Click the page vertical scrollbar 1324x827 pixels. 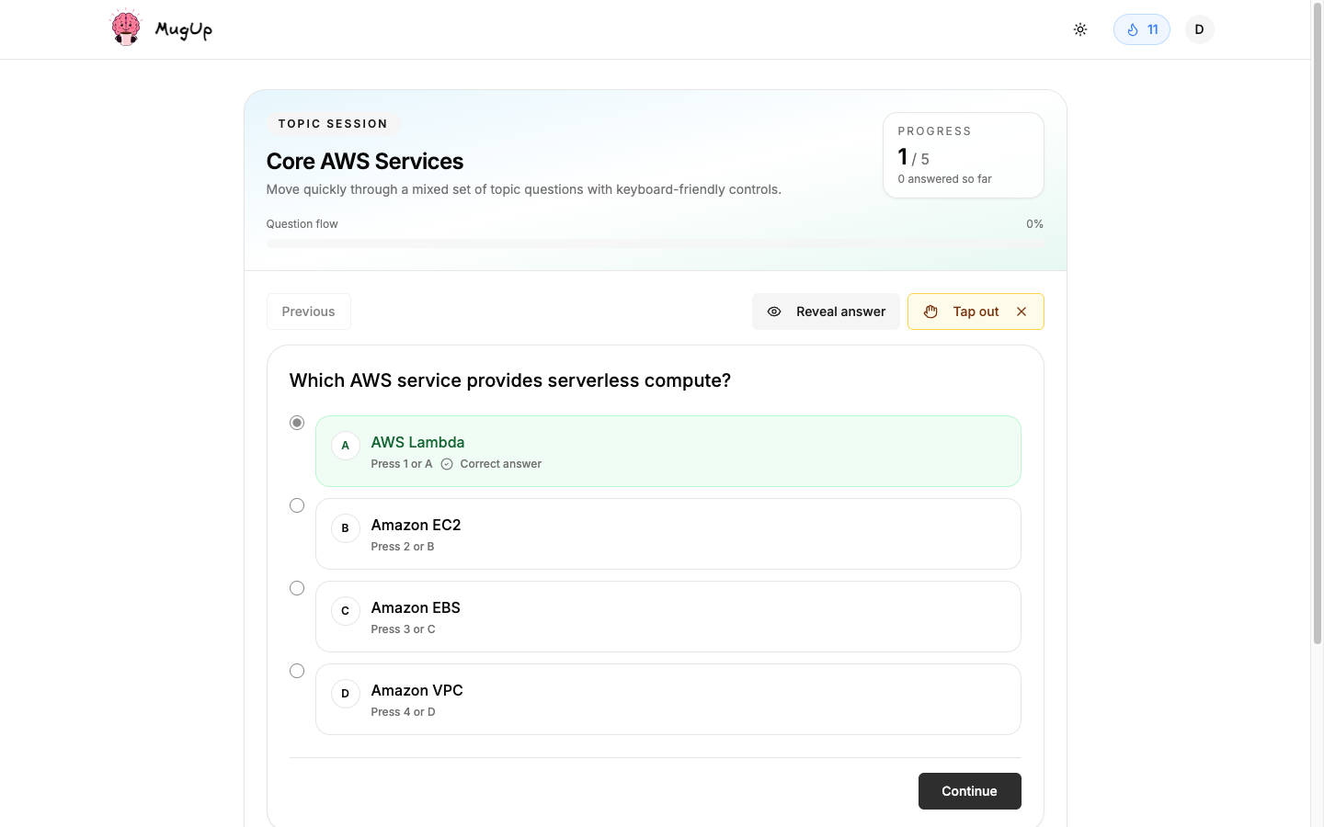(1318, 322)
